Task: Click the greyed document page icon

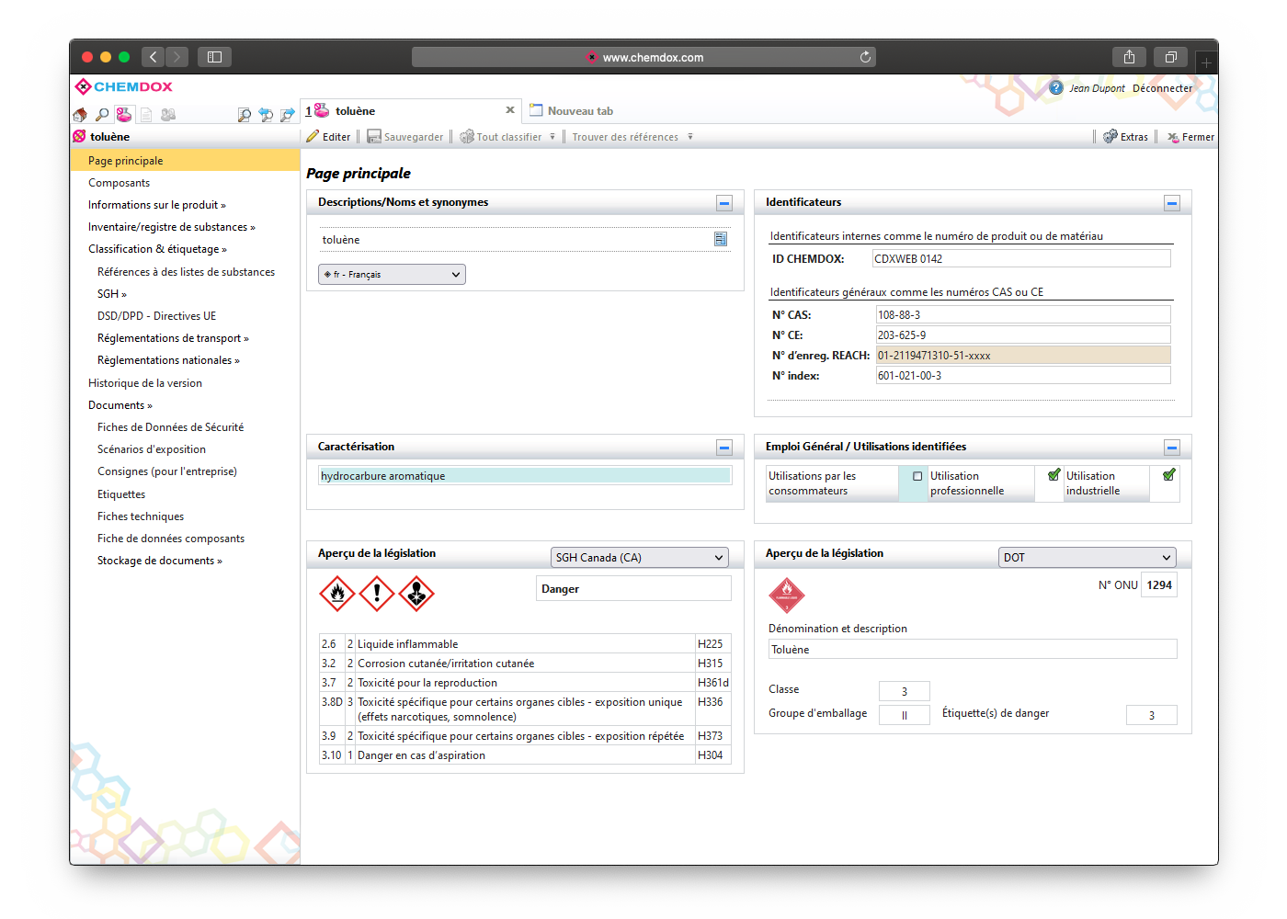Action: [x=146, y=115]
